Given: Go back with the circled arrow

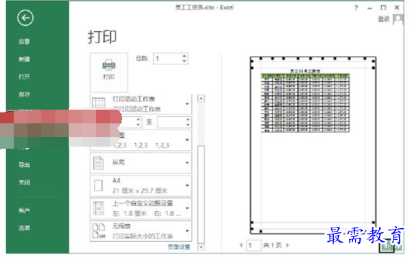Looking at the screenshot, I should tap(25, 18).
